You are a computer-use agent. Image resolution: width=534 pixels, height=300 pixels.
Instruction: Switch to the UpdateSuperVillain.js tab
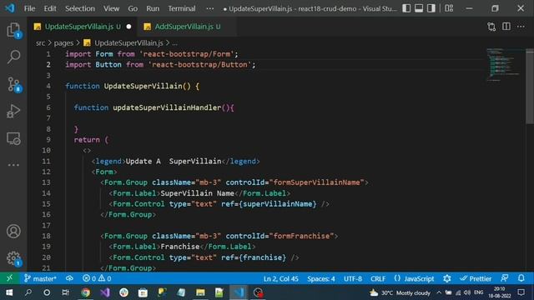click(x=83, y=27)
